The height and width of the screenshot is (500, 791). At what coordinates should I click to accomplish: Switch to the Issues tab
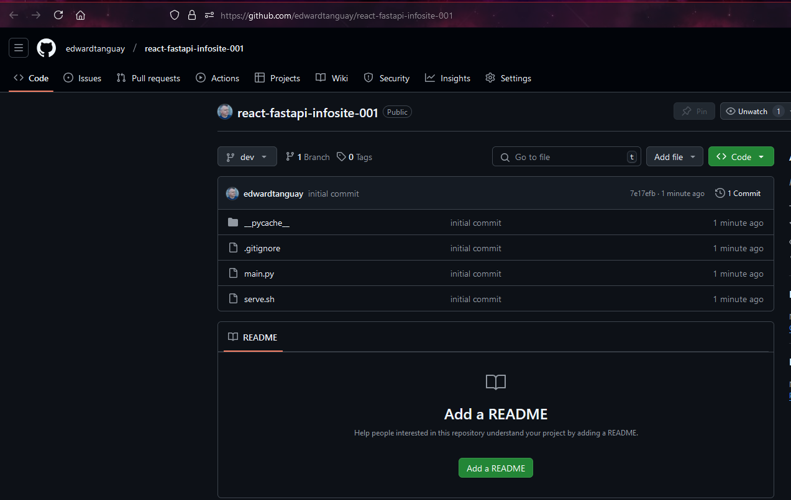click(x=83, y=78)
